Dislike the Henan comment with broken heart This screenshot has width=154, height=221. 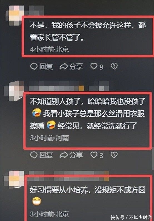coord(114,155)
